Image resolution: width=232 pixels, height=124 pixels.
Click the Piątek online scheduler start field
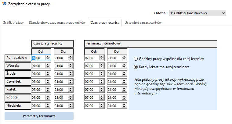coord(92,90)
